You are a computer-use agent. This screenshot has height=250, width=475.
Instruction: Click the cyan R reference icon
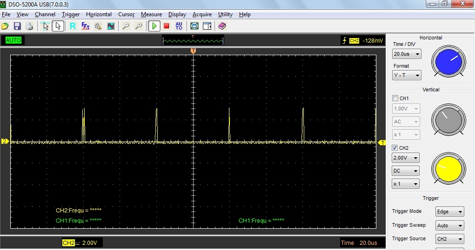point(73,26)
